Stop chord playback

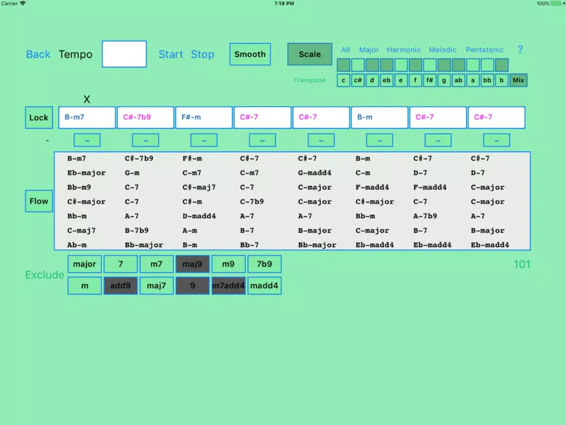click(x=202, y=54)
